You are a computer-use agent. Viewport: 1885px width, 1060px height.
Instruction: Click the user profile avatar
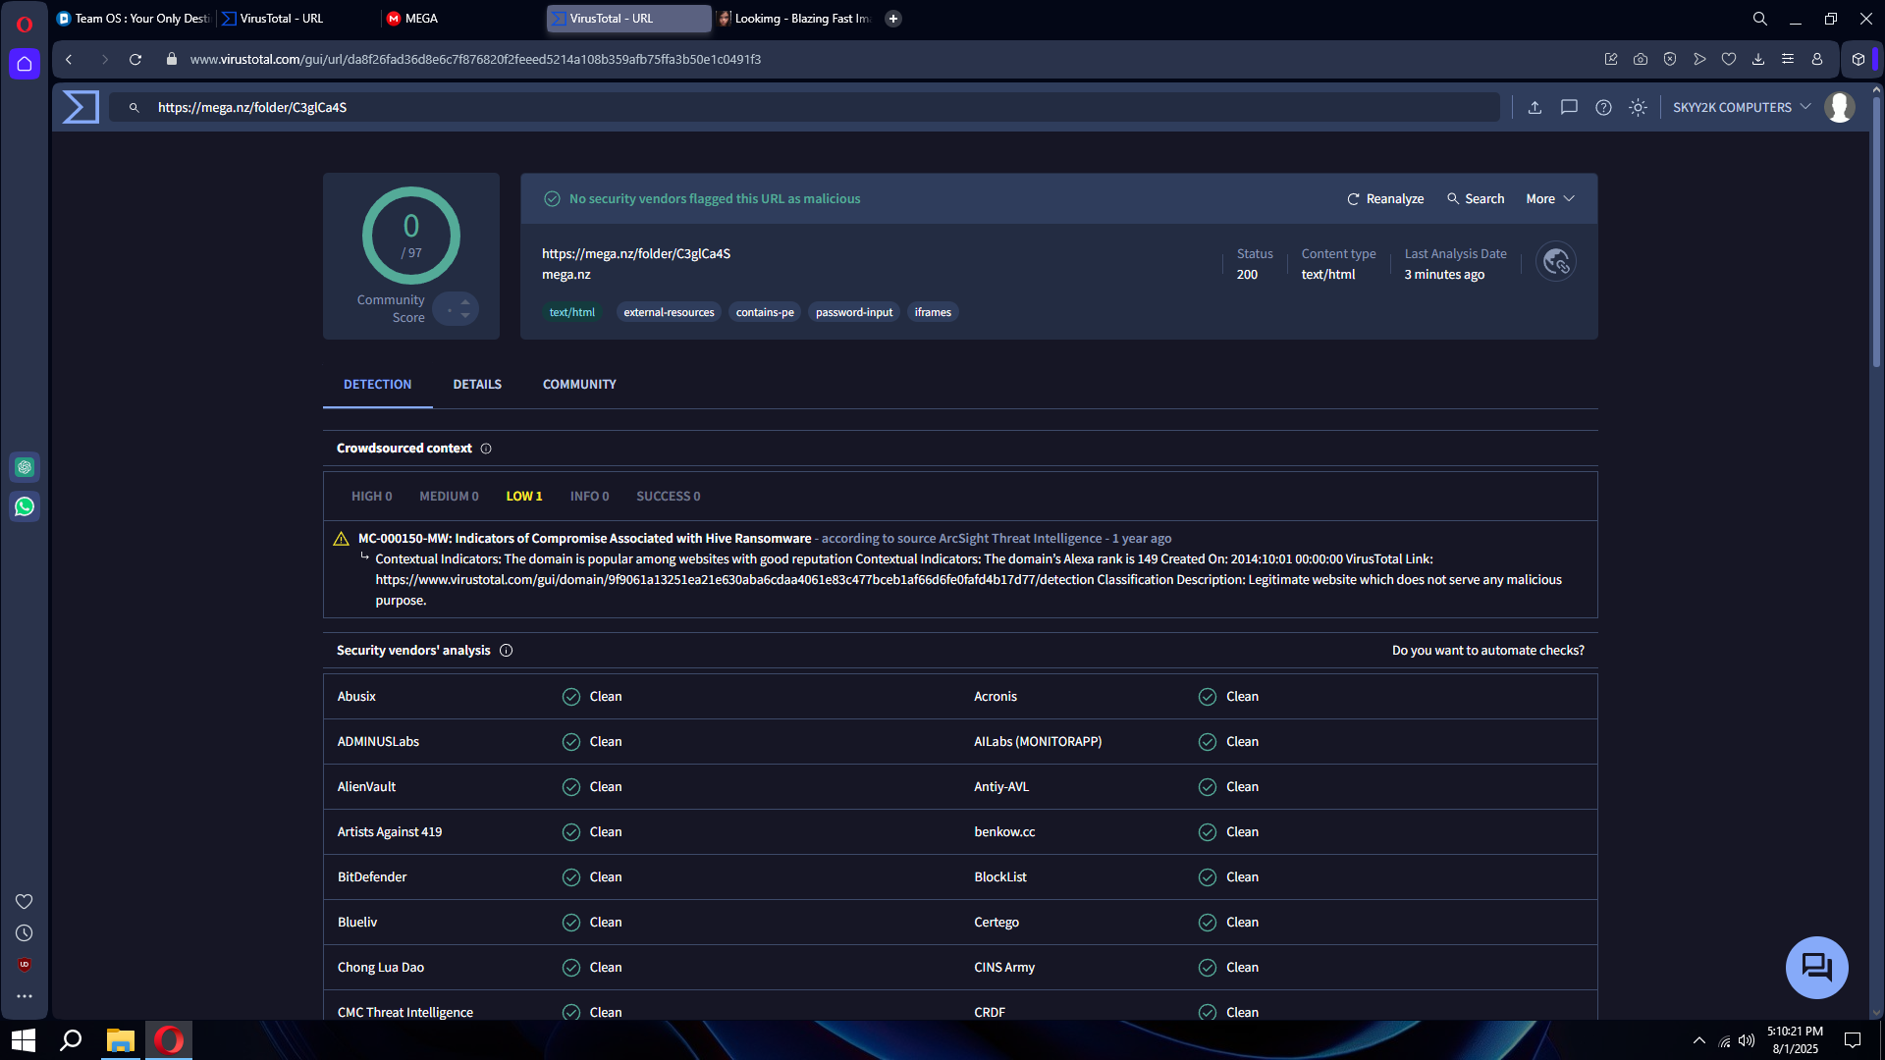click(x=1839, y=108)
